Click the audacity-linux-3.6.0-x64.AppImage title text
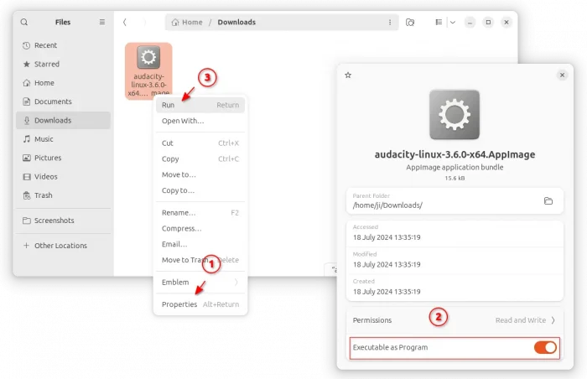Image resolution: width=587 pixels, height=379 pixels. click(x=455, y=154)
